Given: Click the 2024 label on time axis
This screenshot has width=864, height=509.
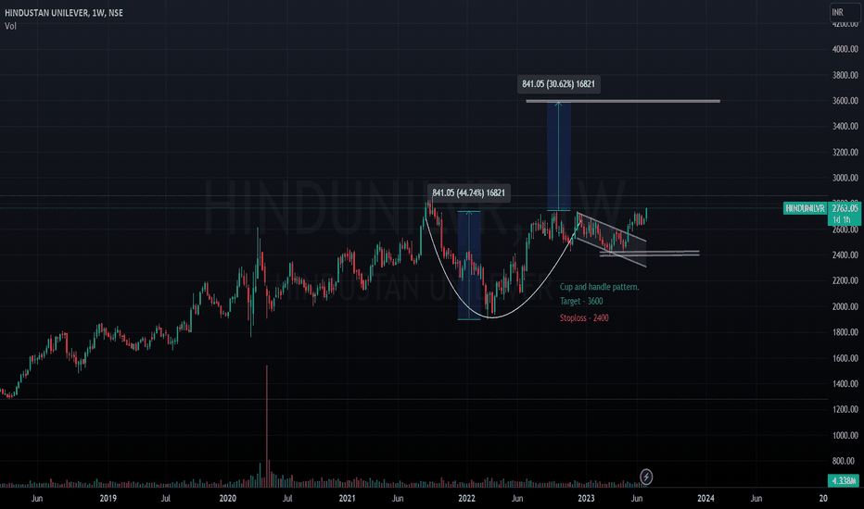Looking at the screenshot, I should tap(705, 498).
